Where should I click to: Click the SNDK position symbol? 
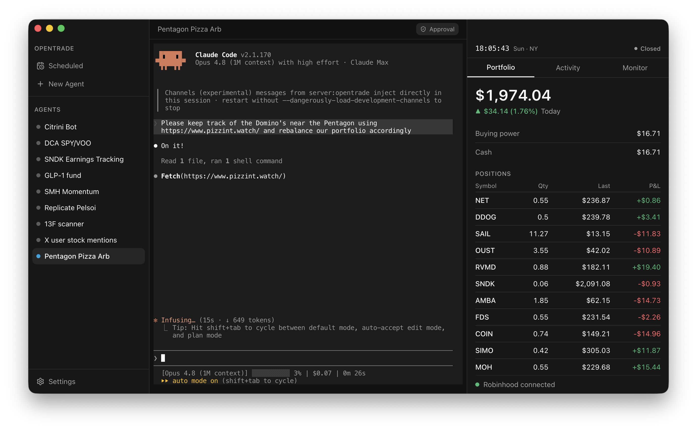click(485, 284)
